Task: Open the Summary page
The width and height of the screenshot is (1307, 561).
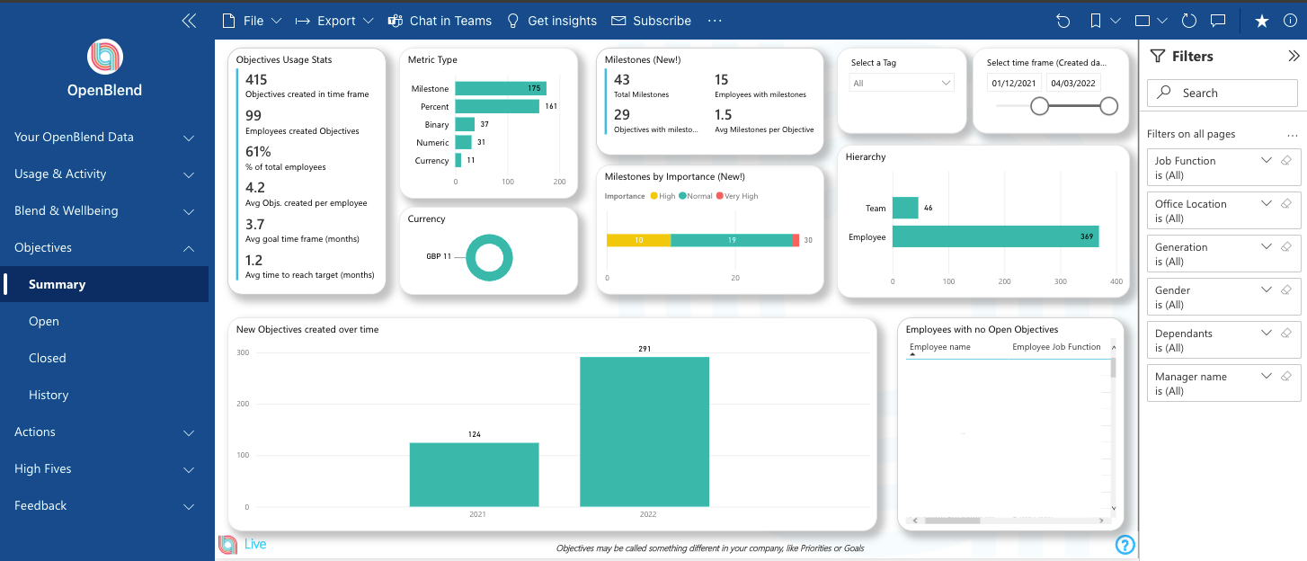Action: click(104, 285)
